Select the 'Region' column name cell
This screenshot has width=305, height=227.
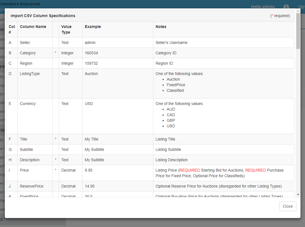coord(35,63)
